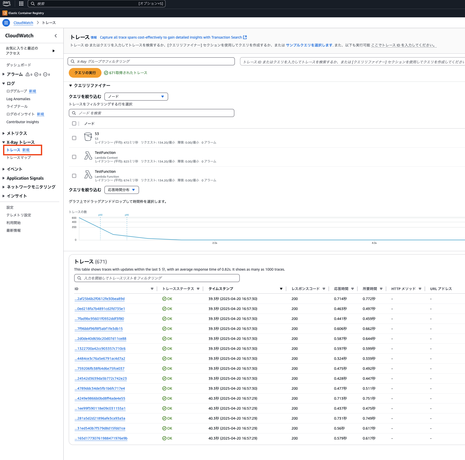Check the Lambda Context TestFunction checkbox
This screenshot has width=465, height=460.
(74, 157)
